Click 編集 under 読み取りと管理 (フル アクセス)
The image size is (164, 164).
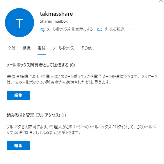point(18,146)
